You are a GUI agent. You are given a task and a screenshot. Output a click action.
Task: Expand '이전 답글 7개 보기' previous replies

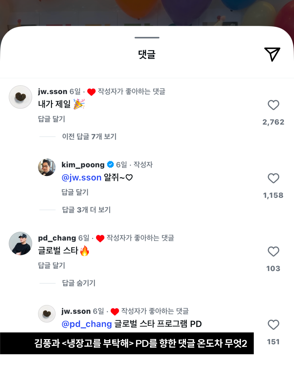pos(89,137)
